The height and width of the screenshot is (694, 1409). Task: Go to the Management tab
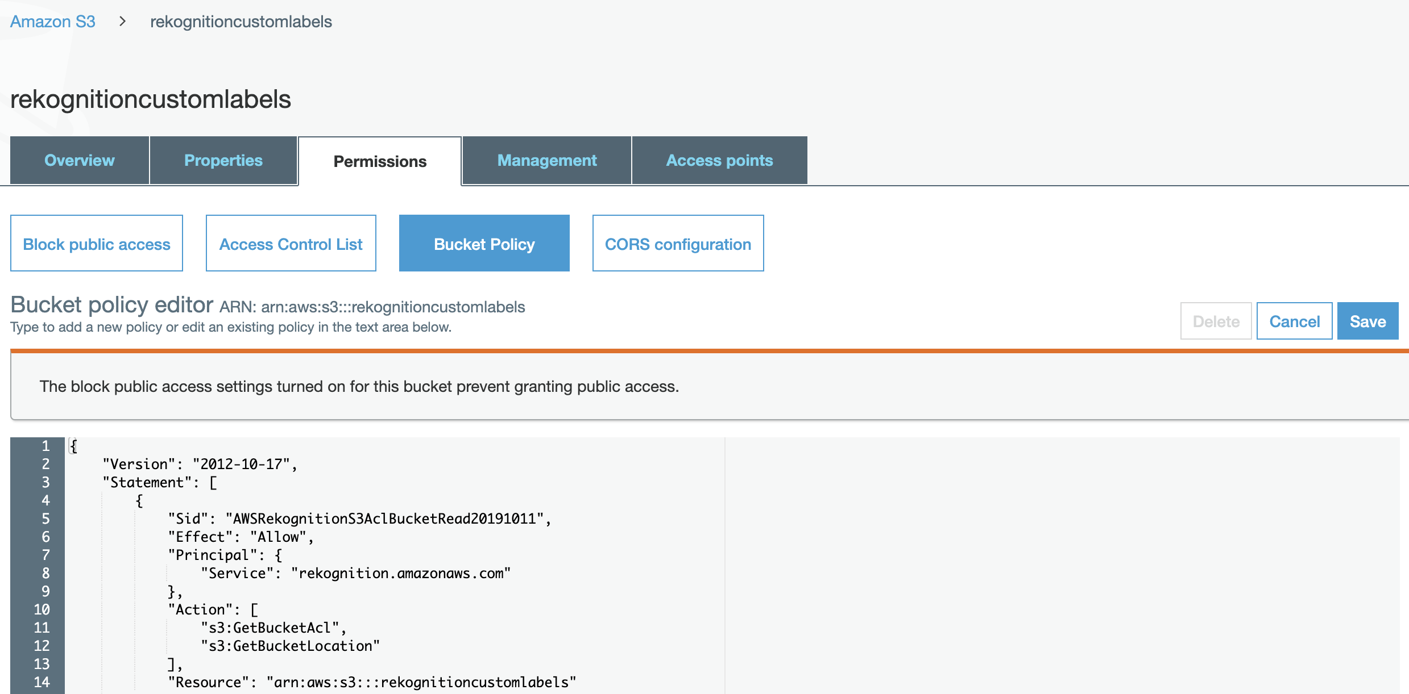point(546,161)
